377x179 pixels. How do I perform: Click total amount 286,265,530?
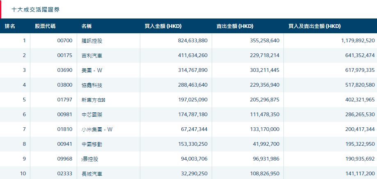pos(360,115)
